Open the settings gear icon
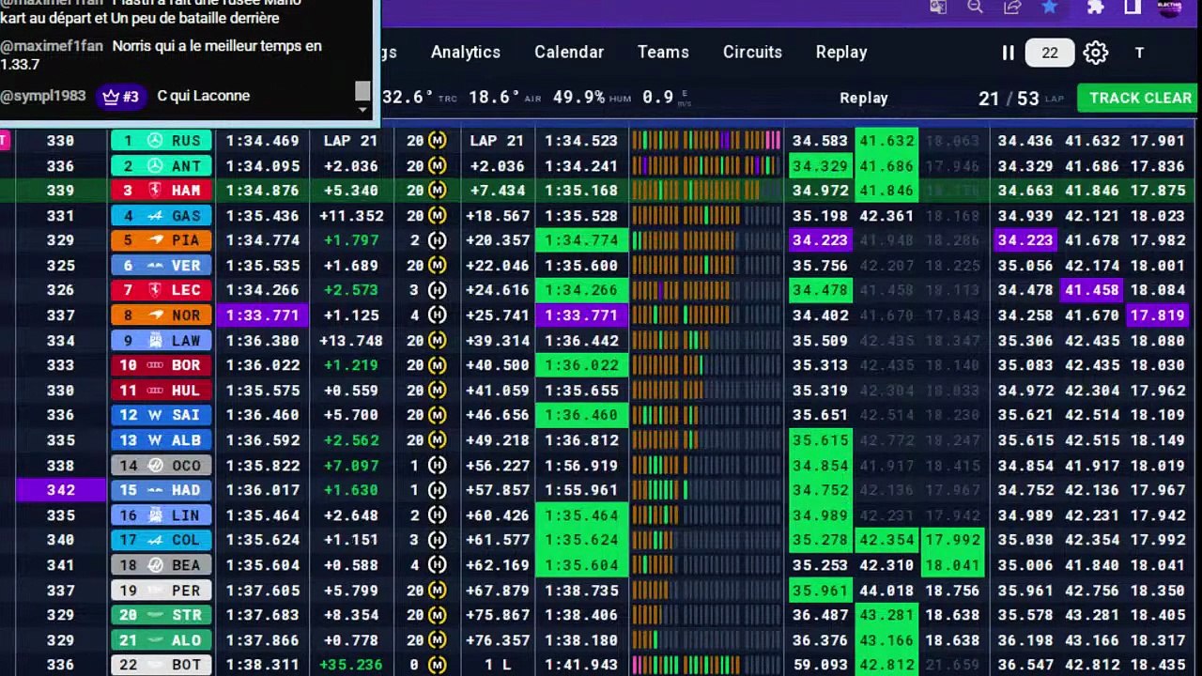1202x676 pixels. pos(1095,53)
